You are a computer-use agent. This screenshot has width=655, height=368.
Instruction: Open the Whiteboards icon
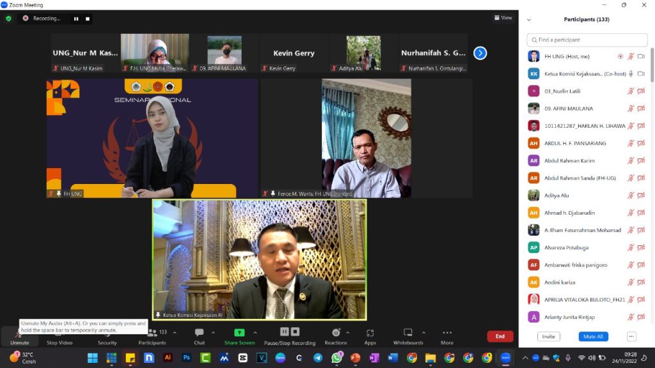[408, 332]
